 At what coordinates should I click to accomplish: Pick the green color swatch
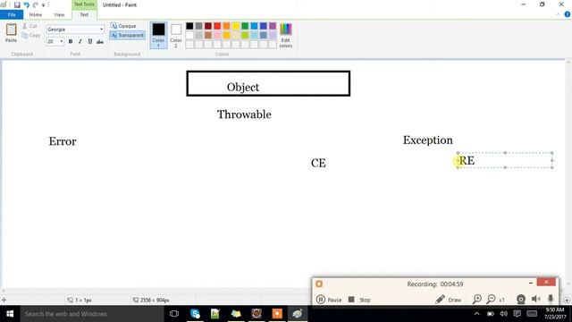(x=245, y=26)
